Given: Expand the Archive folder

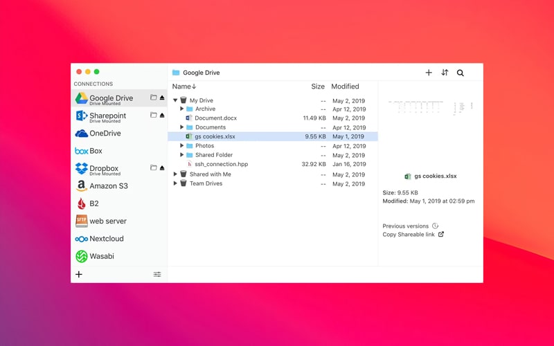Looking at the screenshot, I should point(182,109).
